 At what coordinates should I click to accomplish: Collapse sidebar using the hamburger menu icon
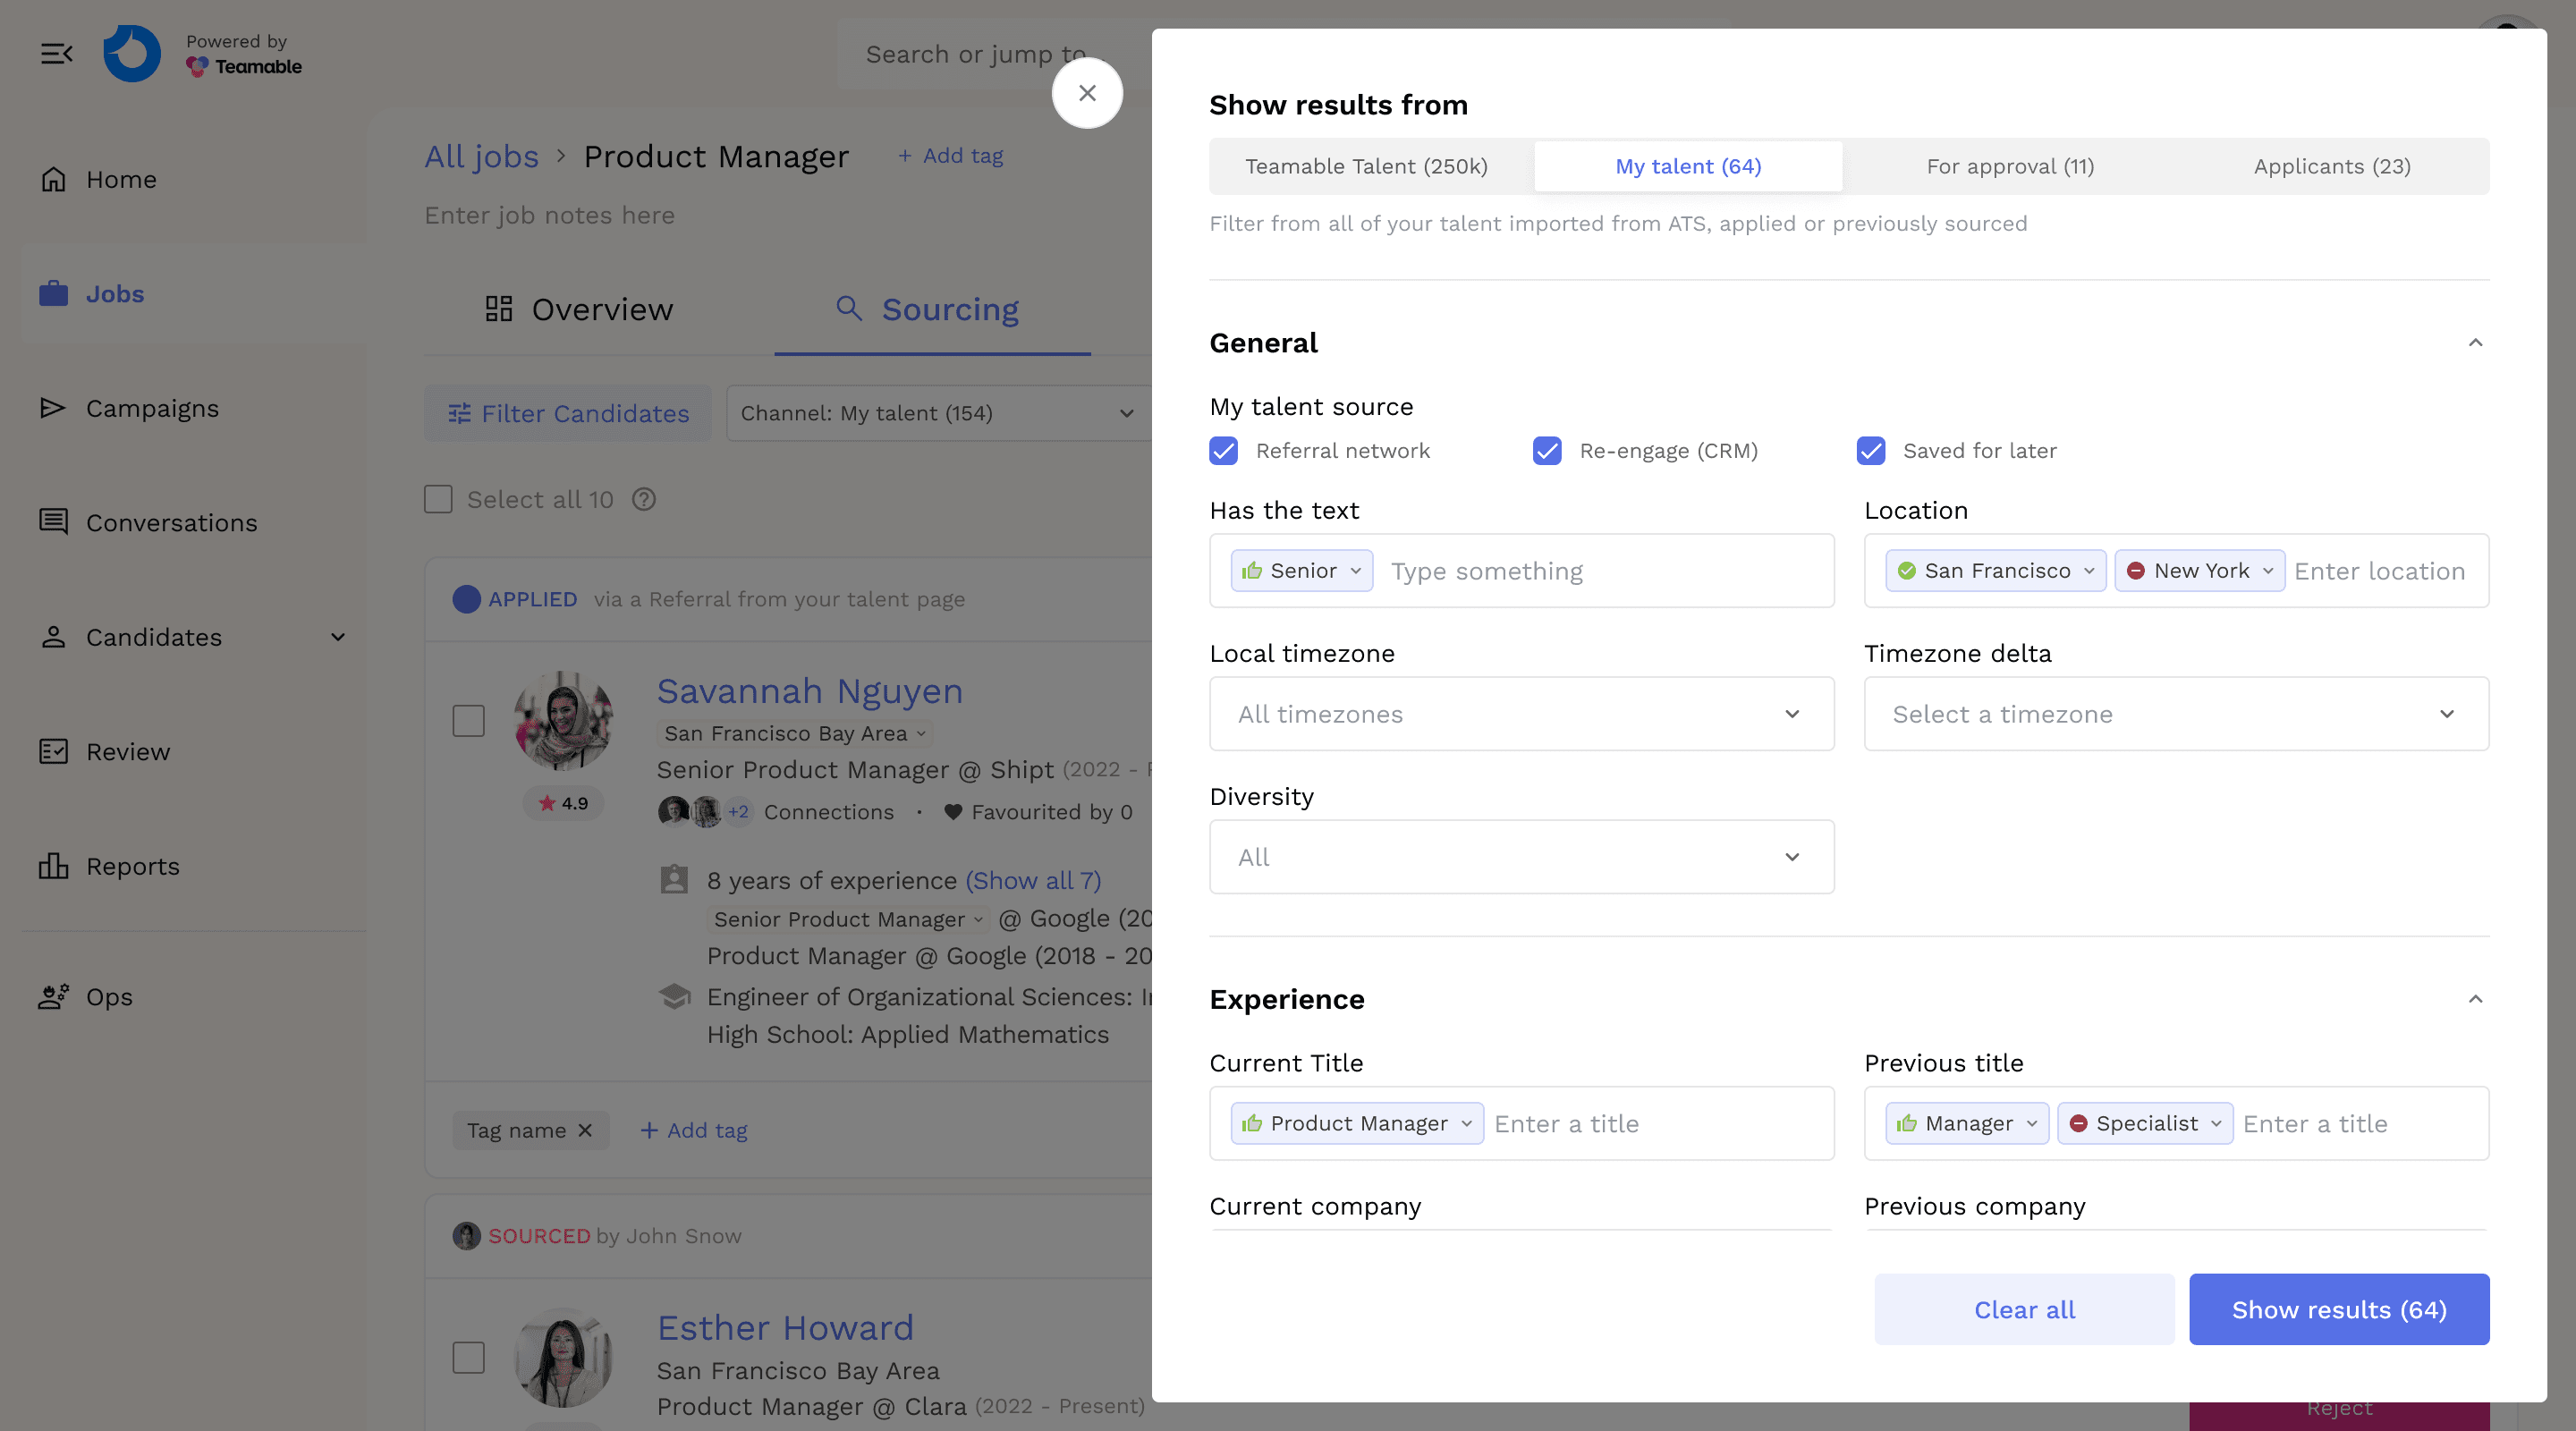[56, 53]
